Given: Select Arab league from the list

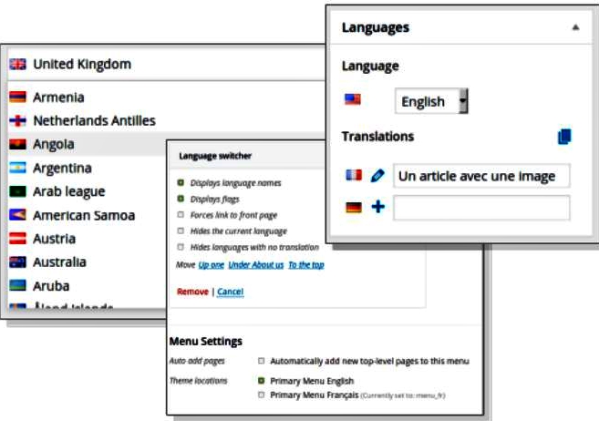Looking at the screenshot, I should point(88,191).
